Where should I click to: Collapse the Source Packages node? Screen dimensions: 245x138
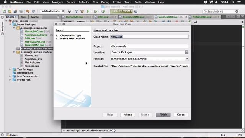click(10, 25)
